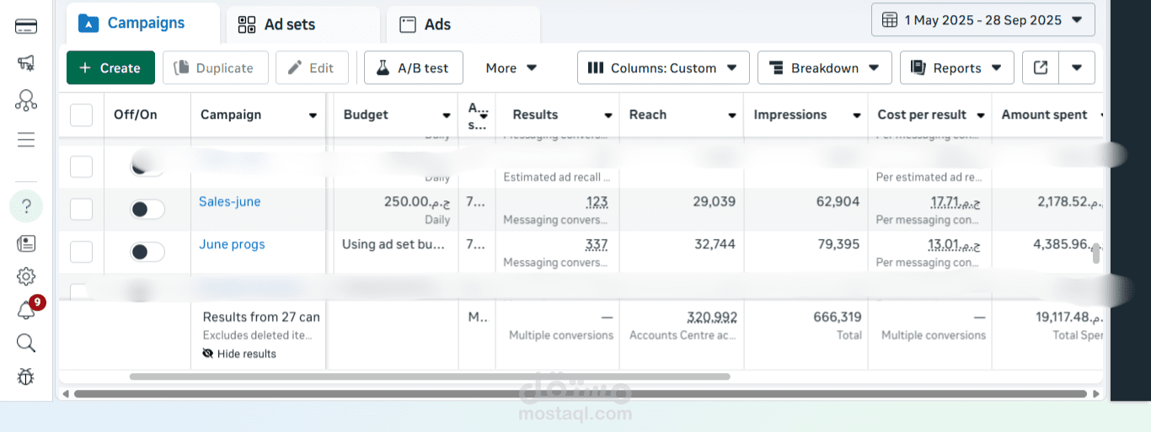This screenshot has width=1151, height=432.
Task: Open the billing card icon in sidebar
Action: pos(26,26)
